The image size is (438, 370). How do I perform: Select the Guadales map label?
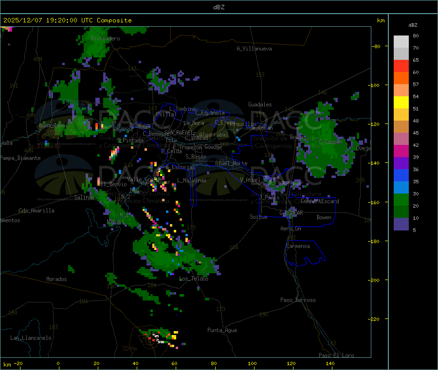point(260,105)
